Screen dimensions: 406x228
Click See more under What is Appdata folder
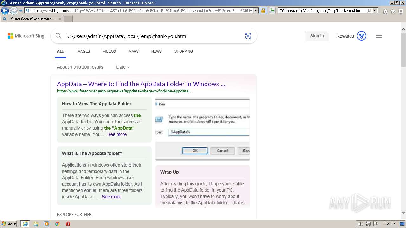(x=111, y=197)
